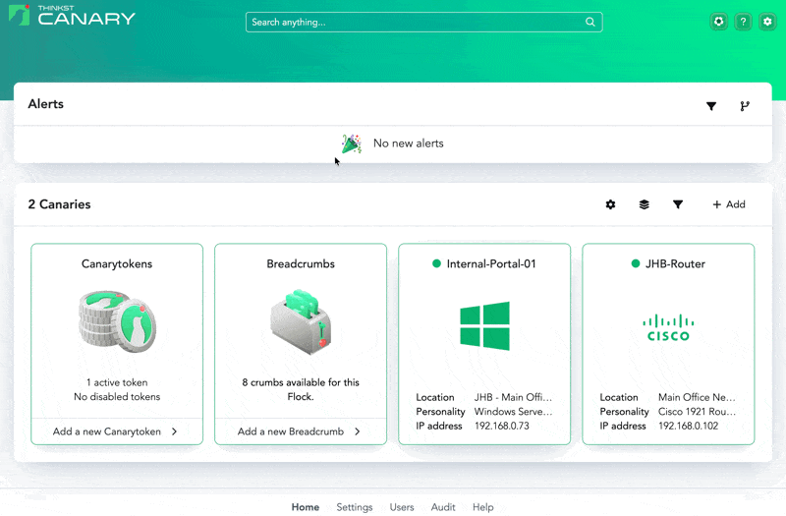
Task: Click the Add canary button
Action: click(x=729, y=204)
